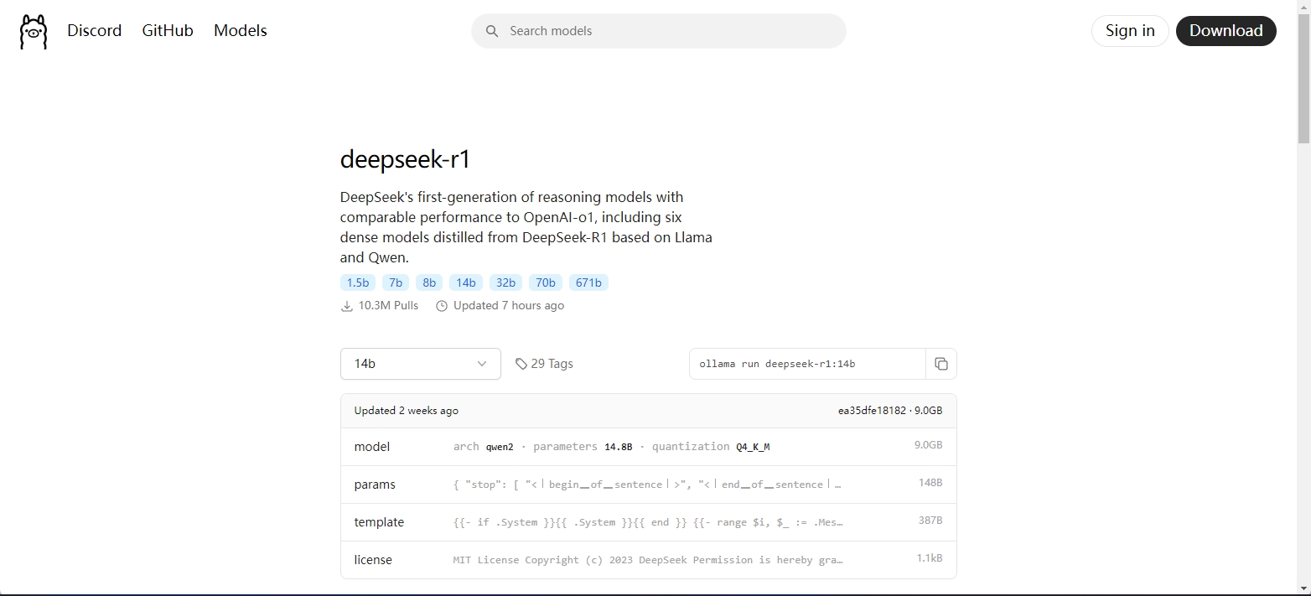Open the template file row
The image size is (1311, 596).
(648, 522)
